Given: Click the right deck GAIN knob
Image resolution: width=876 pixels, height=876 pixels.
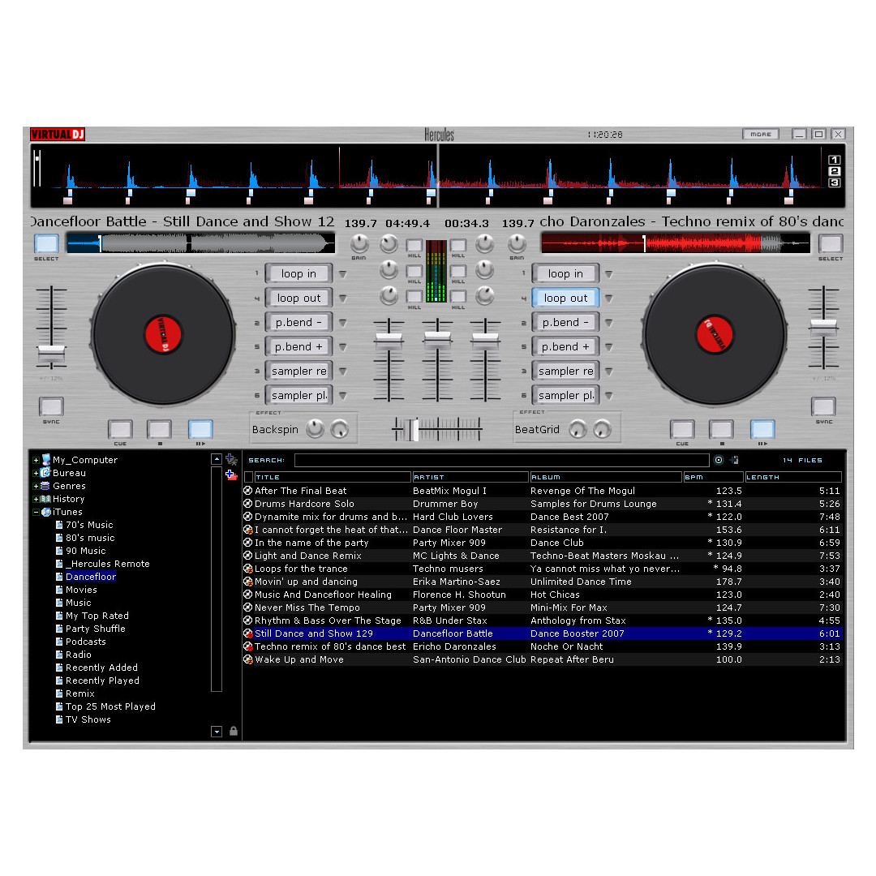Looking at the screenshot, I should coord(517,243).
